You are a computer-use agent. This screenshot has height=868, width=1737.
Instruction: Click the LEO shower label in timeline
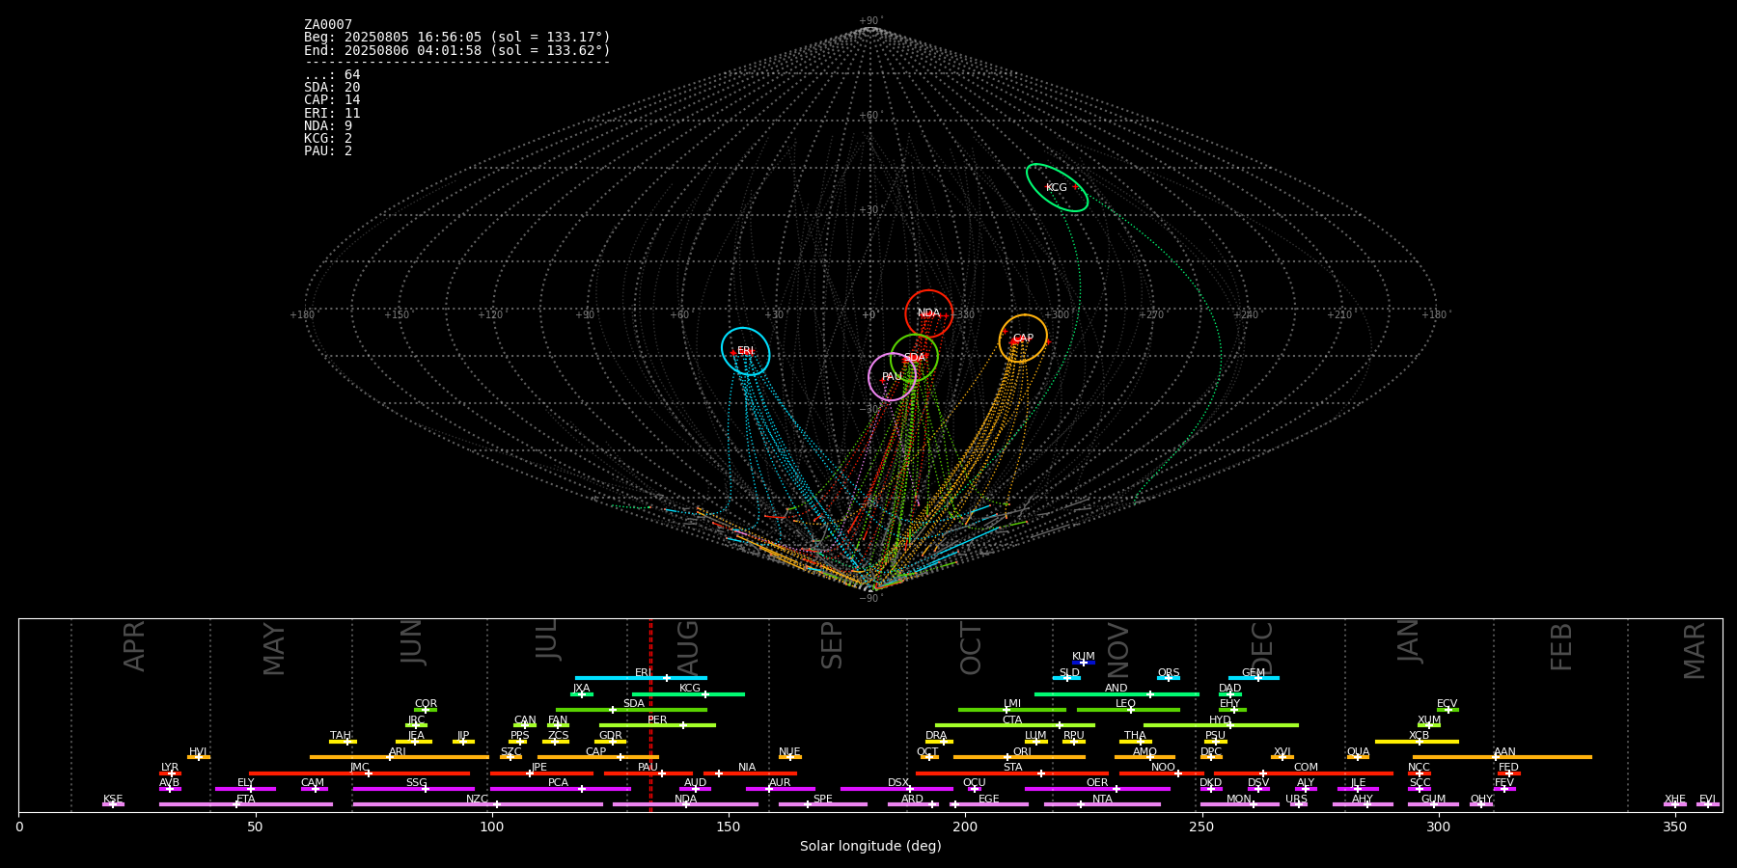pyautogui.click(x=1126, y=704)
